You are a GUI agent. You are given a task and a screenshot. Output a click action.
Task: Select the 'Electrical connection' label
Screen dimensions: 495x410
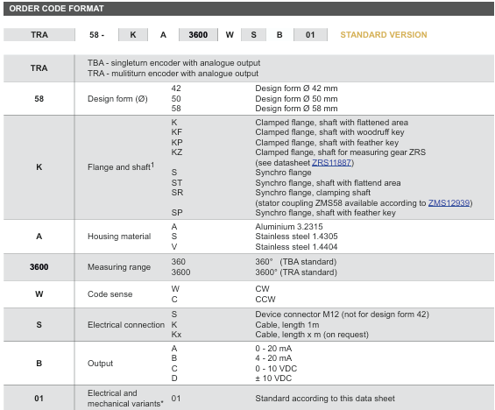point(126,325)
